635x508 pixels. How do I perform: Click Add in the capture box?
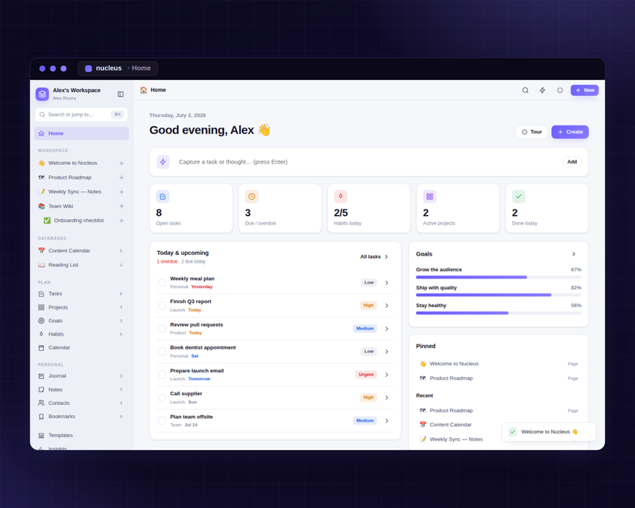(x=571, y=162)
